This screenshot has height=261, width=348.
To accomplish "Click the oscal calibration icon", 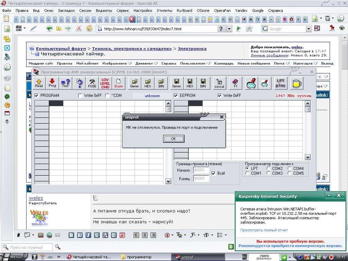I will (x=219, y=83).
